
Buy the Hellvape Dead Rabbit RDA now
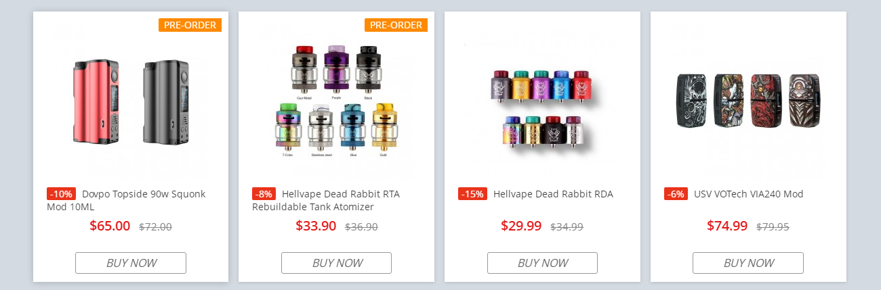[542, 263]
